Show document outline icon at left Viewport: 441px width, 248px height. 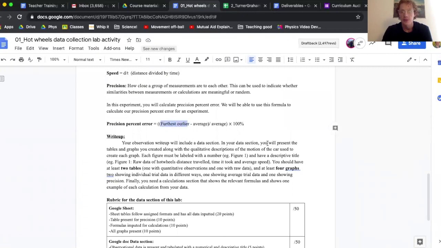tap(2, 79)
